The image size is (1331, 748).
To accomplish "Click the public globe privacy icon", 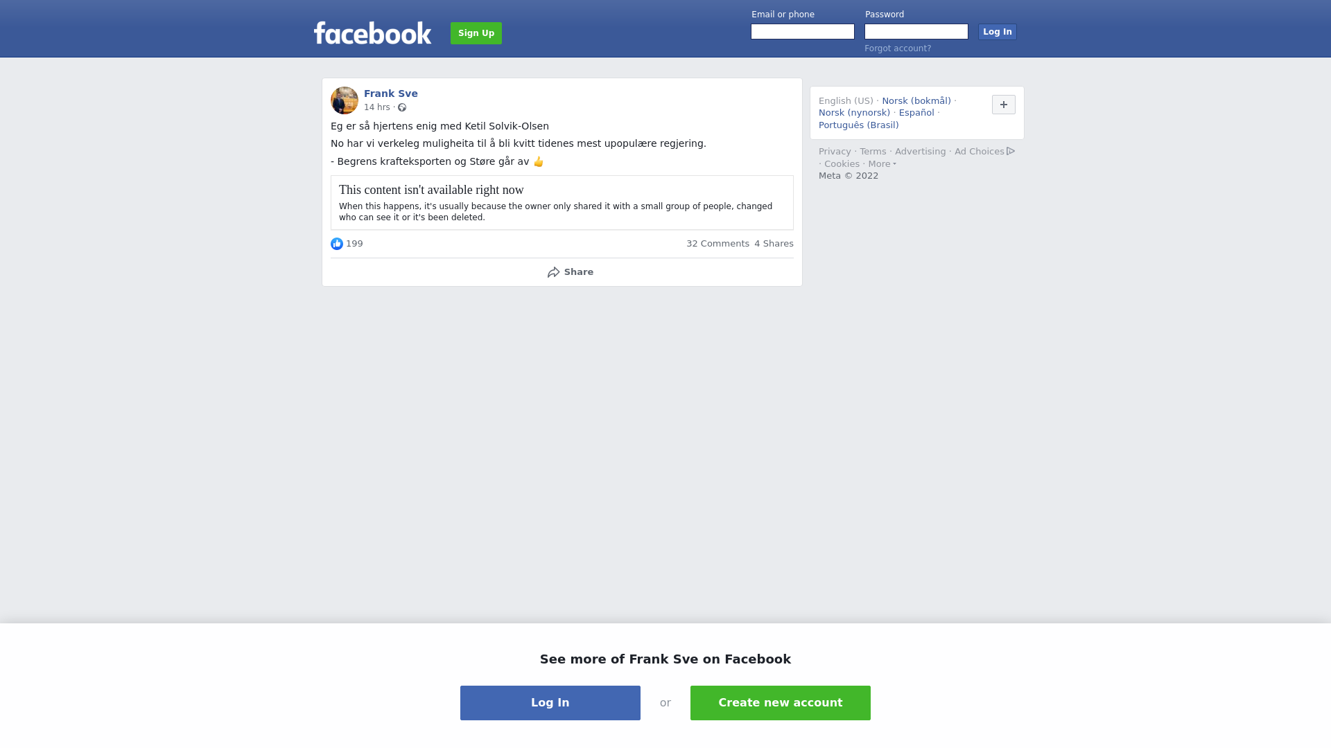I will (x=402, y=107).
